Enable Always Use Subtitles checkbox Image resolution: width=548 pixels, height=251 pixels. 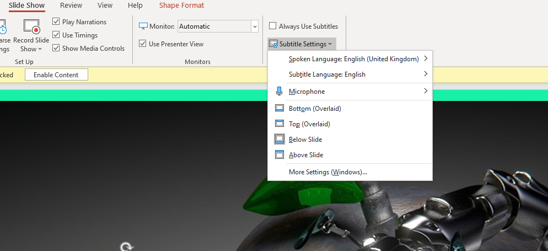point(272,26)
